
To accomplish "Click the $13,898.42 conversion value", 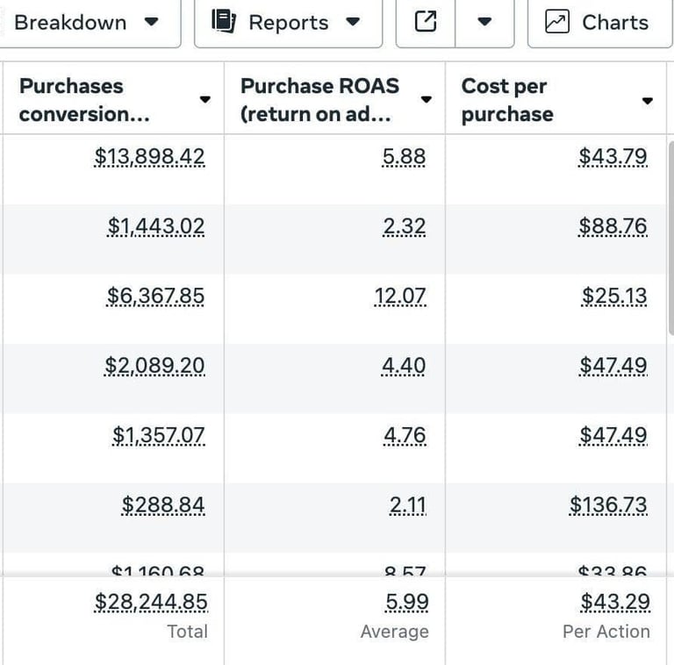I will pyautogui.click(x=150, y=157).
